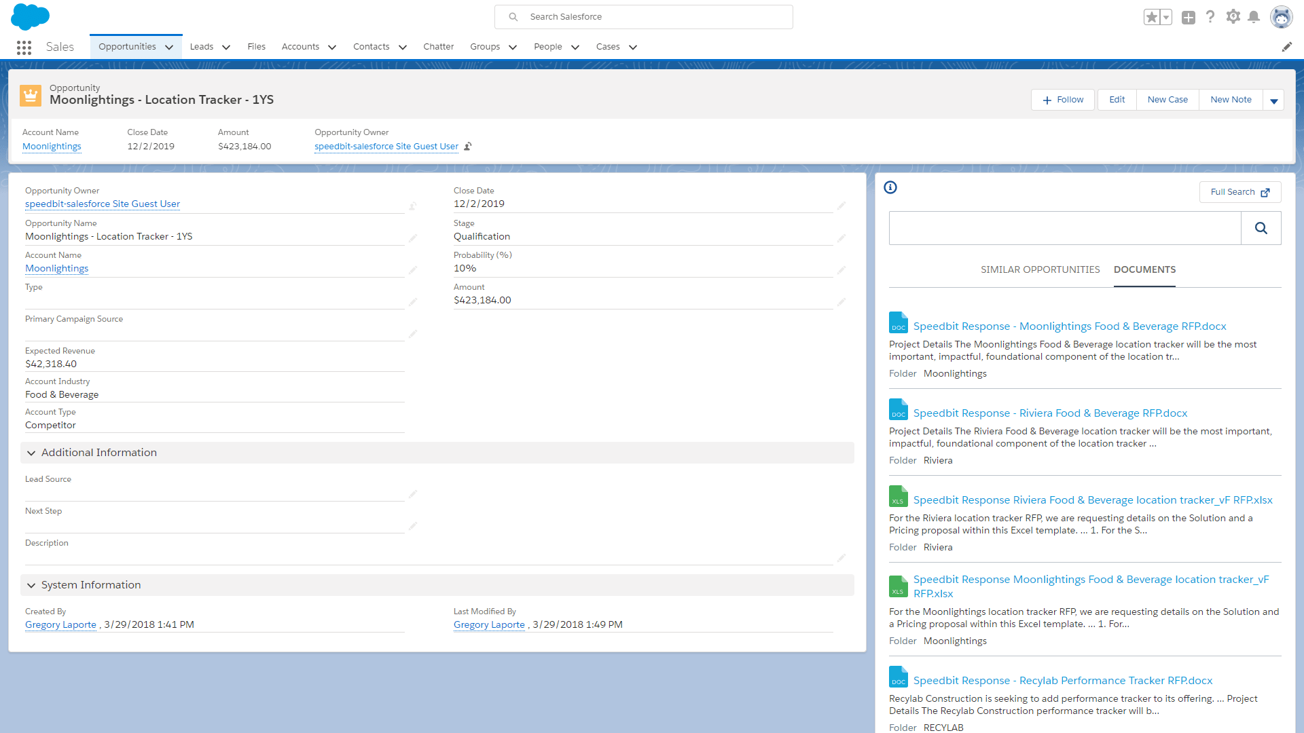The image size is (1304, 733).
Task: Open the Opportunities tab dropdown chevron
Action: coord(169,48)
